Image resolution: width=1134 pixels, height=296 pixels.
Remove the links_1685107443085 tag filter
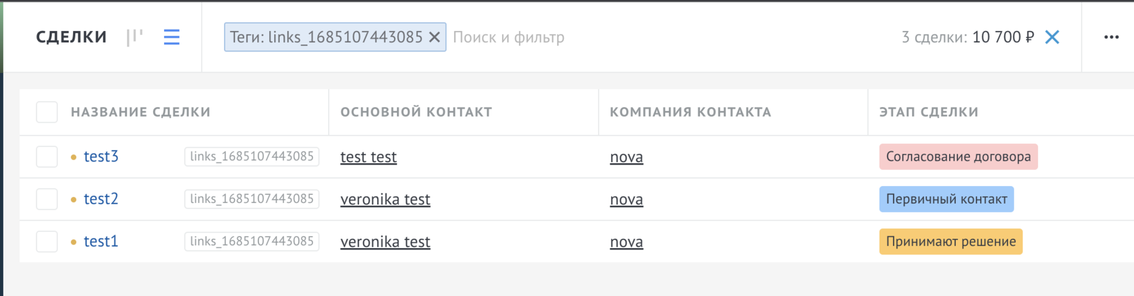[435, 37]
